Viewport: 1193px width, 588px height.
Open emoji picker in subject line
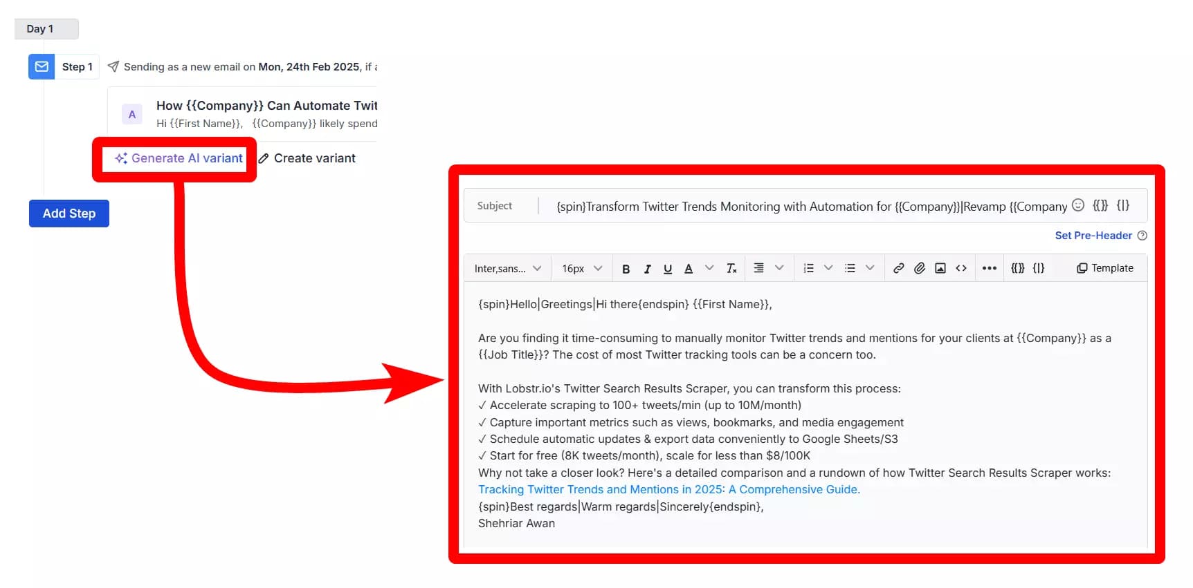[x=1078, y=205]
